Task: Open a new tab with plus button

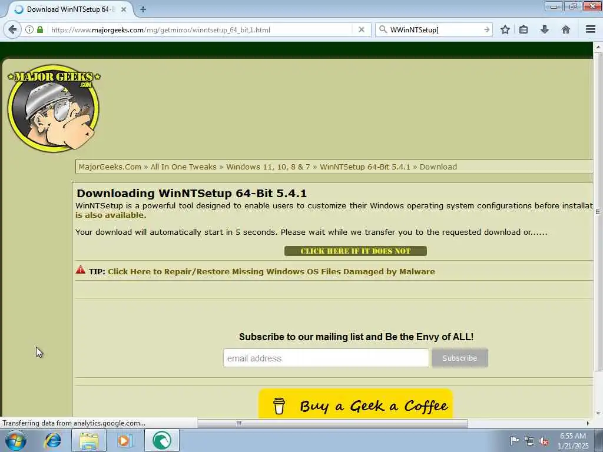Action: pyautogui.click(x=143, y=9)
